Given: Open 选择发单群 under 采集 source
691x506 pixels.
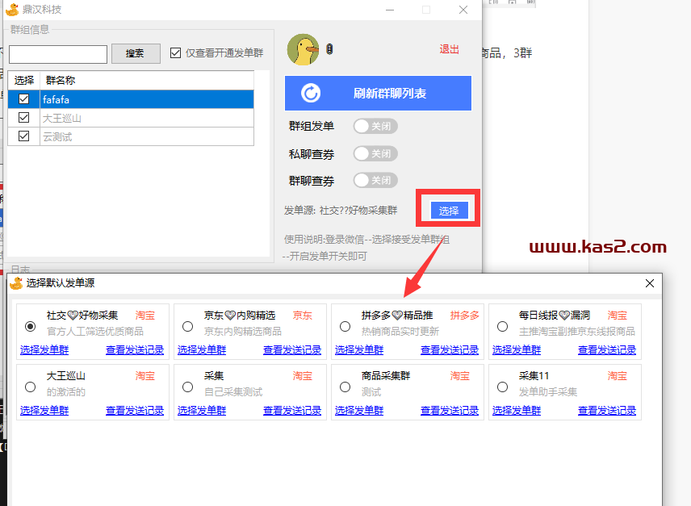Looking at the screenshot, I should (x=202, y=411).
